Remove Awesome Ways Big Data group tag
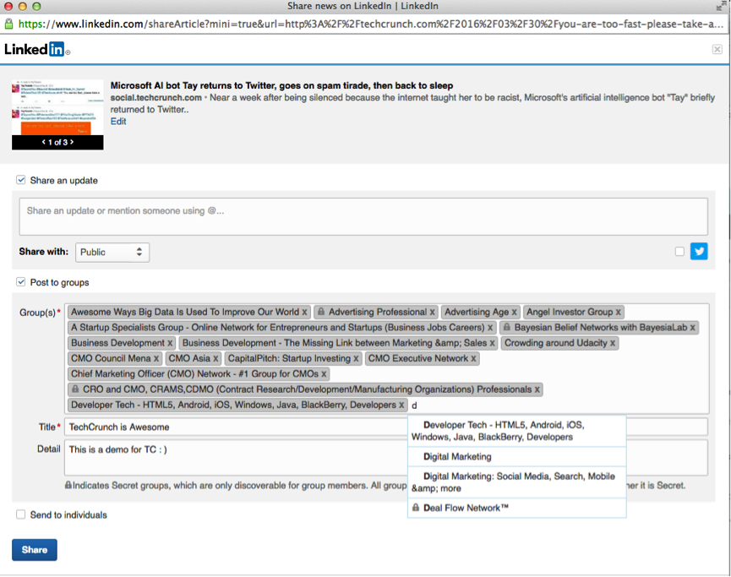731x577 pixels. pos(304,313)
